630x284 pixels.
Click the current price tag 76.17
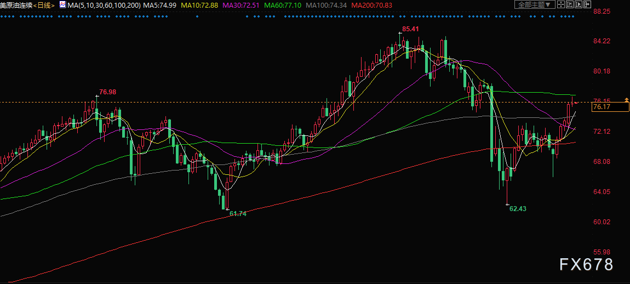pos(610,106)
